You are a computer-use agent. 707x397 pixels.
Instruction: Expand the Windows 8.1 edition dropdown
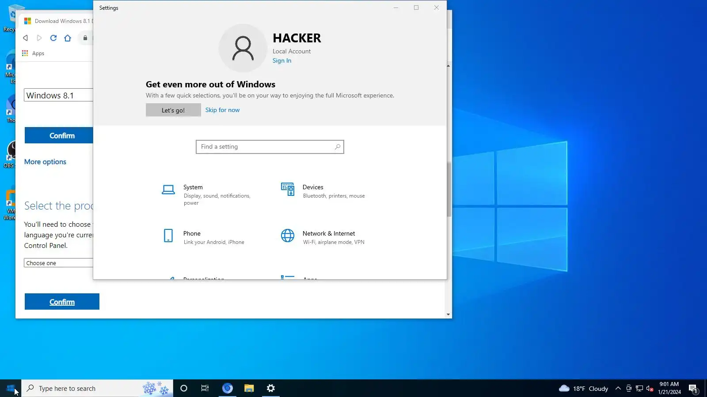click(58, 95)
